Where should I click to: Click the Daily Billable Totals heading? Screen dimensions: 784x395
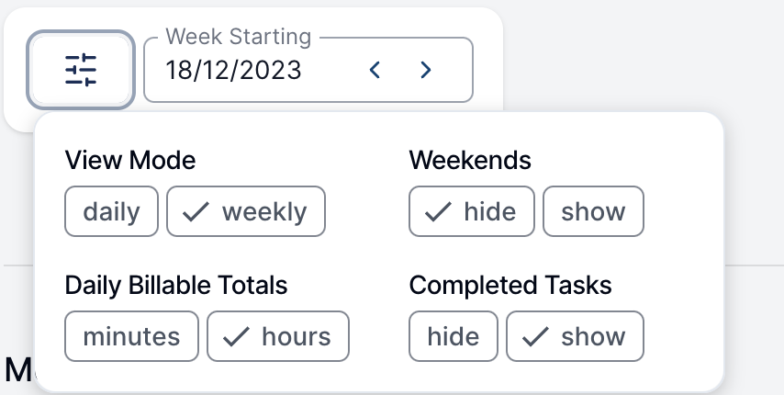(176, 286)
